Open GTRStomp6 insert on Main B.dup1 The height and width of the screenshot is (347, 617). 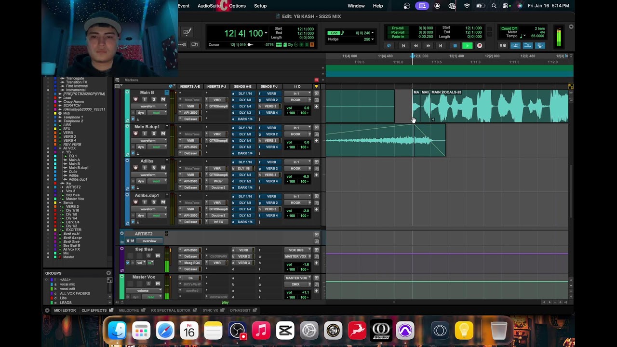217,140
